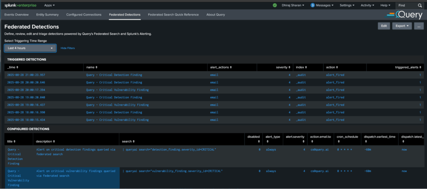This screenshot has width=427, height=189.
Task: Switch to Entity Summary tab
Action: tap(48, 15)
